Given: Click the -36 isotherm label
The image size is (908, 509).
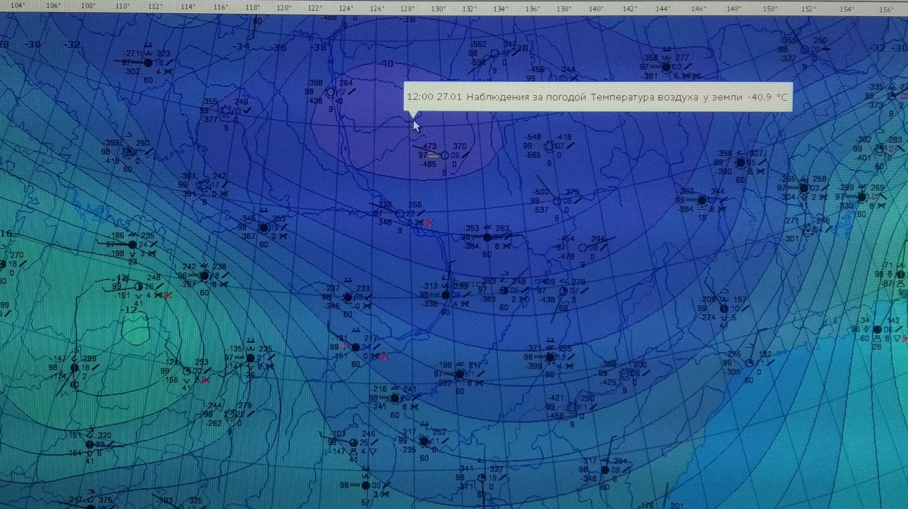Looking at the screenshot, I should coord(278,47).
